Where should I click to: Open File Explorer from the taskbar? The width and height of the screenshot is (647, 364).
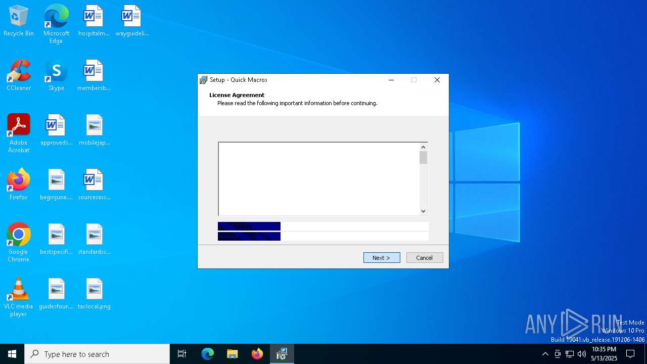point(233,354)
